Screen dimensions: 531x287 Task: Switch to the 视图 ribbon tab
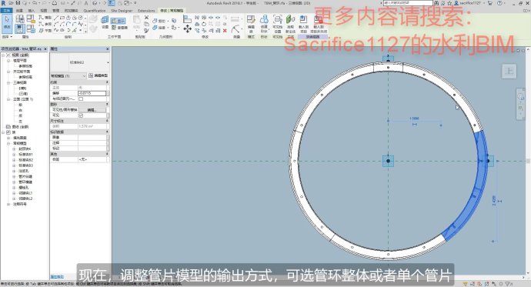[44, 11]
